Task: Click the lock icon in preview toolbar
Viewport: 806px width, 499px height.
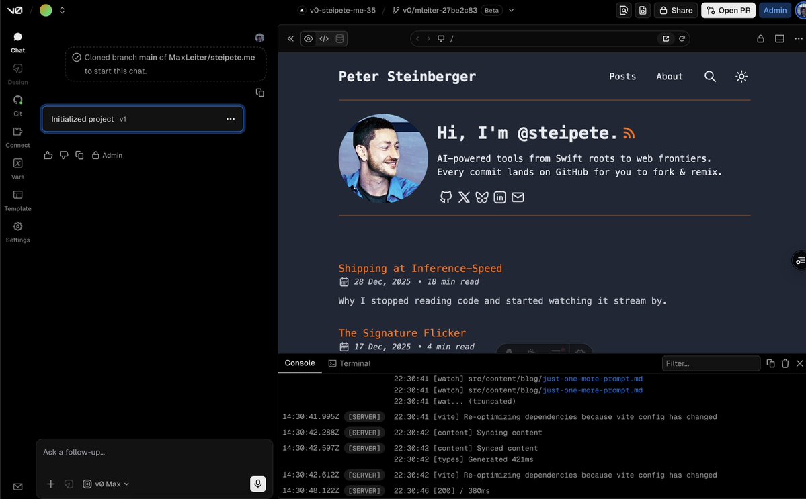Action: coord(760,38)
